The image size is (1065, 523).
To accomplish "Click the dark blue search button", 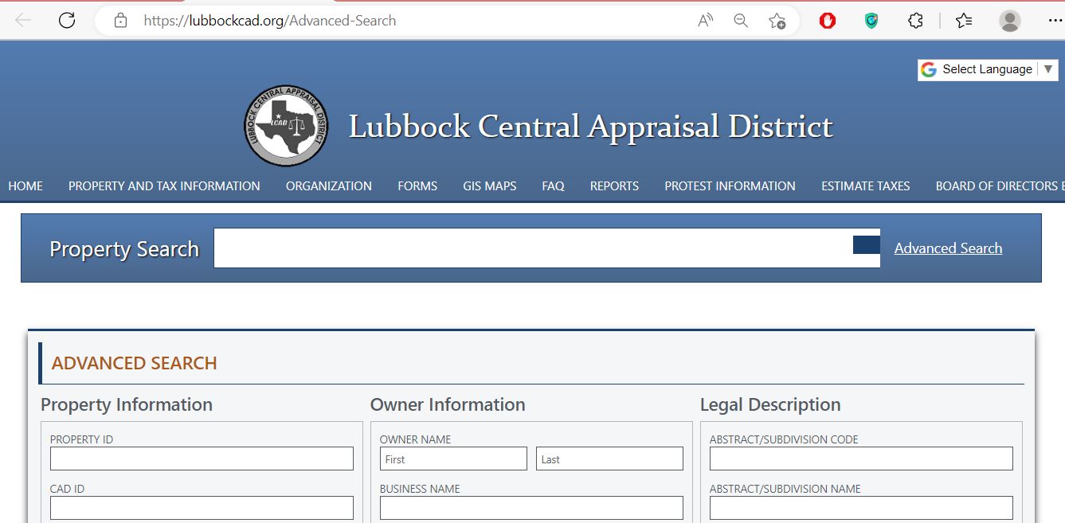I will (867, 246).
